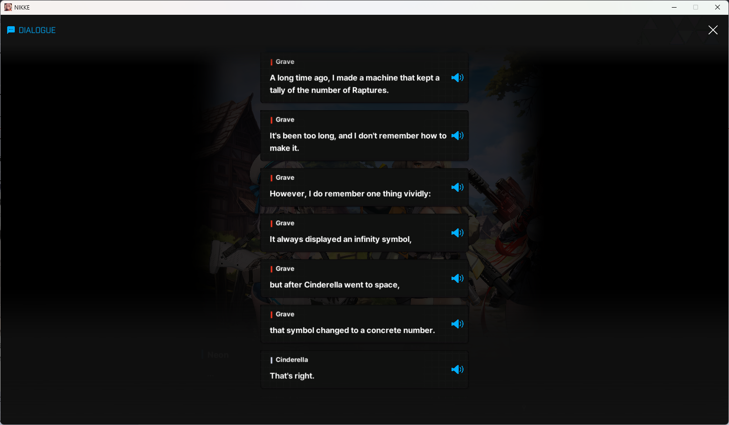Play audio for "infinity symbol" line
The image size is (729, 425).
pos(457,233)
